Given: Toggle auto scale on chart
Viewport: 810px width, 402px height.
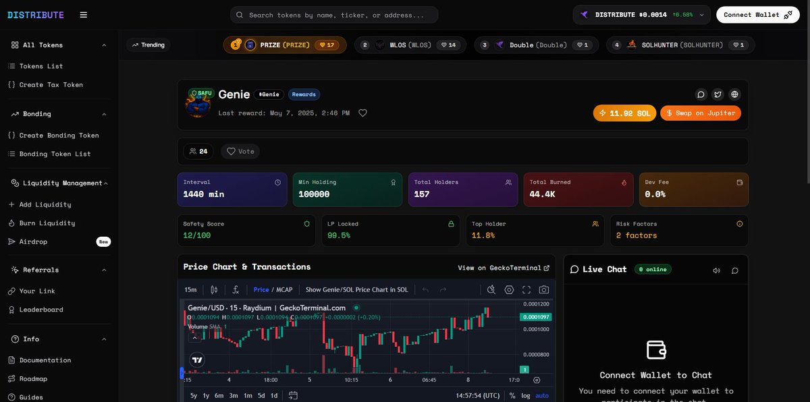Looking at the screenshot, I should tap(542, 395).
